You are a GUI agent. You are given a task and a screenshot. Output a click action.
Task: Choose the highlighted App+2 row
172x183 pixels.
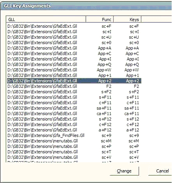click(x=74, y=81)
